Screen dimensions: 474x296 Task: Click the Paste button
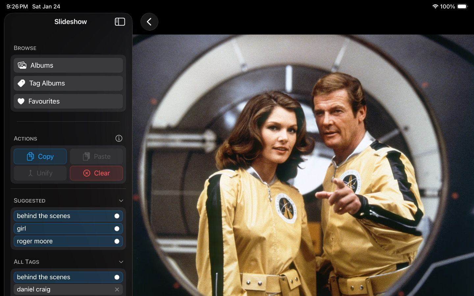96,157
